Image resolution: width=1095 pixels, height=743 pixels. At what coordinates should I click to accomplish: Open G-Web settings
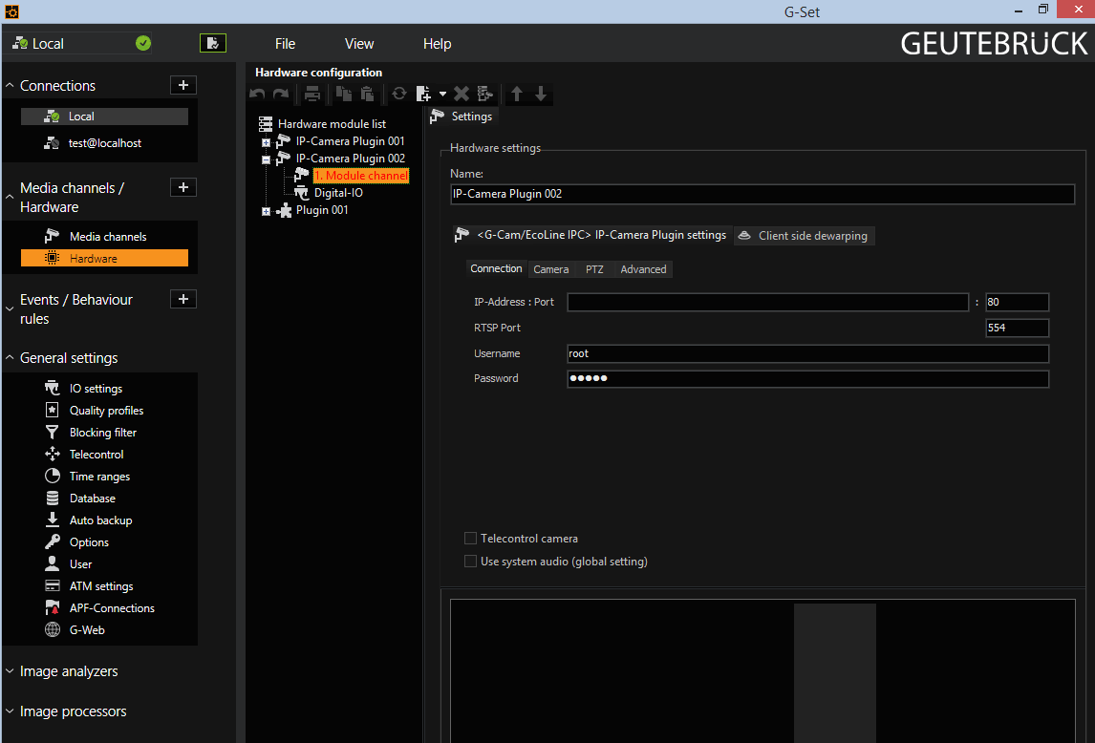point(87,630)
